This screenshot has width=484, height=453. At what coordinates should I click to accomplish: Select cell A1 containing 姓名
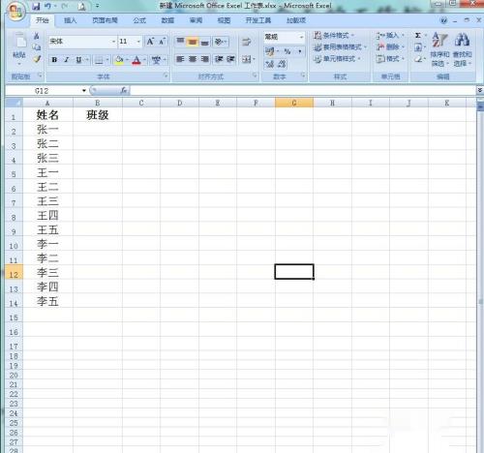coord(47,115)
